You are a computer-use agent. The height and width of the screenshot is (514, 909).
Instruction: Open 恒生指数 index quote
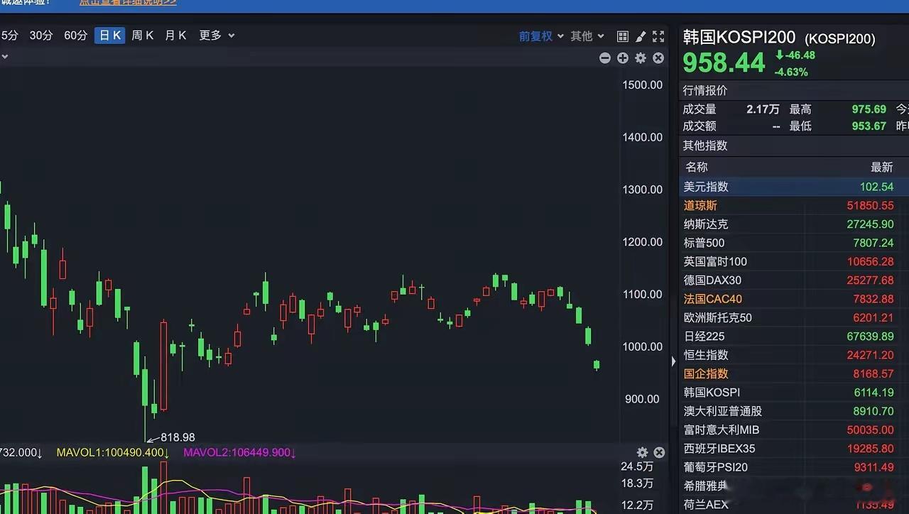[794, 355]
